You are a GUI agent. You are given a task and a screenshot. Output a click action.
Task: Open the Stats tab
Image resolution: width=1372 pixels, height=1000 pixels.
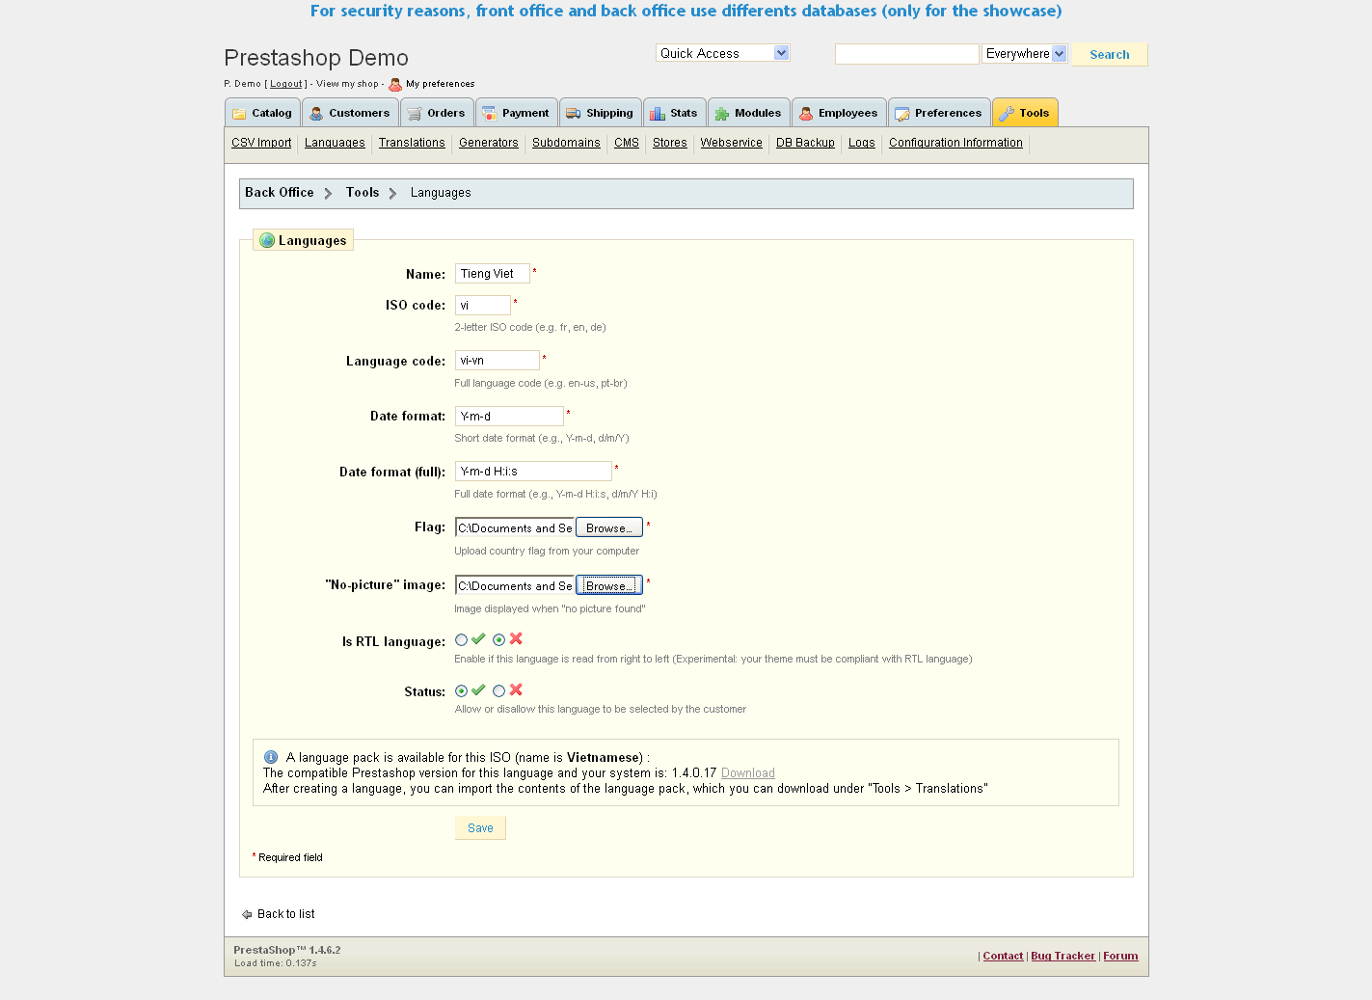point(674,113)
